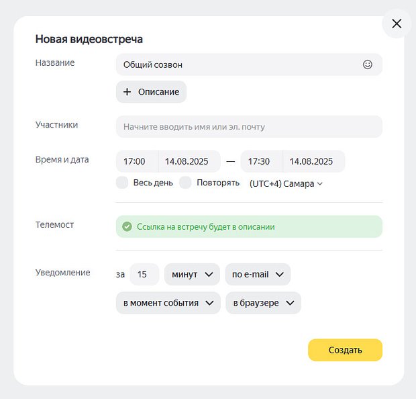The width and height of the screenshot is (416, 399).
Task: Edit the end time 17:30
Action: (262, 161)
